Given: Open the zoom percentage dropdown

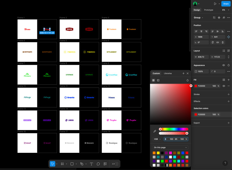Looking at the screenshot, I should pyautogui.click(x=226, y=10).
